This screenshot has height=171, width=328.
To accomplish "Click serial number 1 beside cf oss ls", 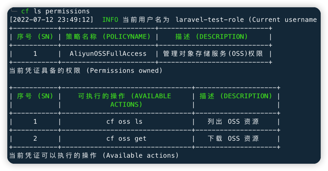I will [x=35, y=122].
